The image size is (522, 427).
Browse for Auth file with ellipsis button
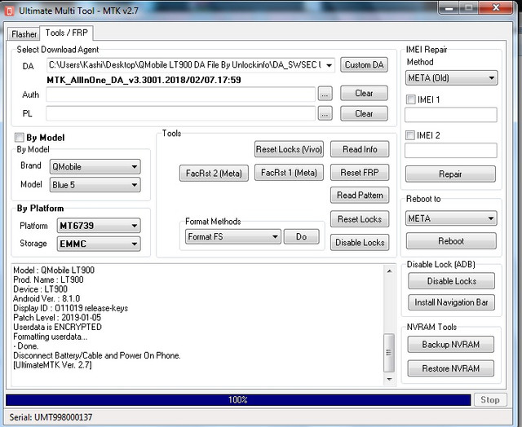pos(325,94)
